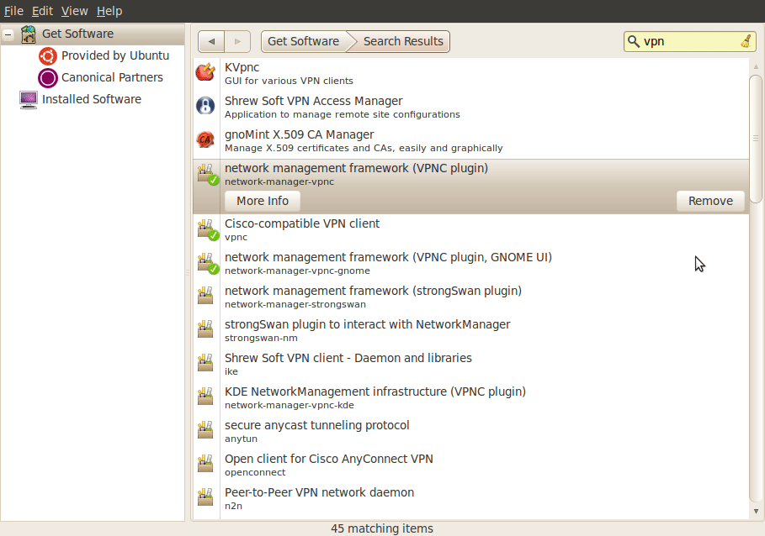This screenshot has height=536, width=765.
Task: Click the 'strongswan-nm' package name text
Action: click(x=261, y=338)
